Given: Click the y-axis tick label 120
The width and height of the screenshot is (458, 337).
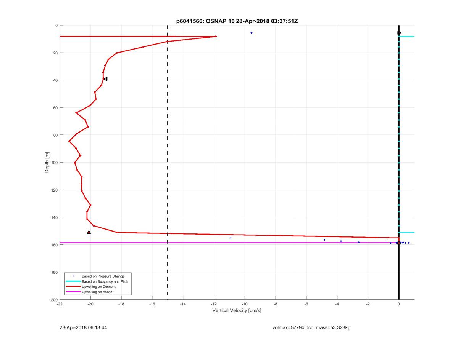Looking at the screenshot, I should coord(54,190).
